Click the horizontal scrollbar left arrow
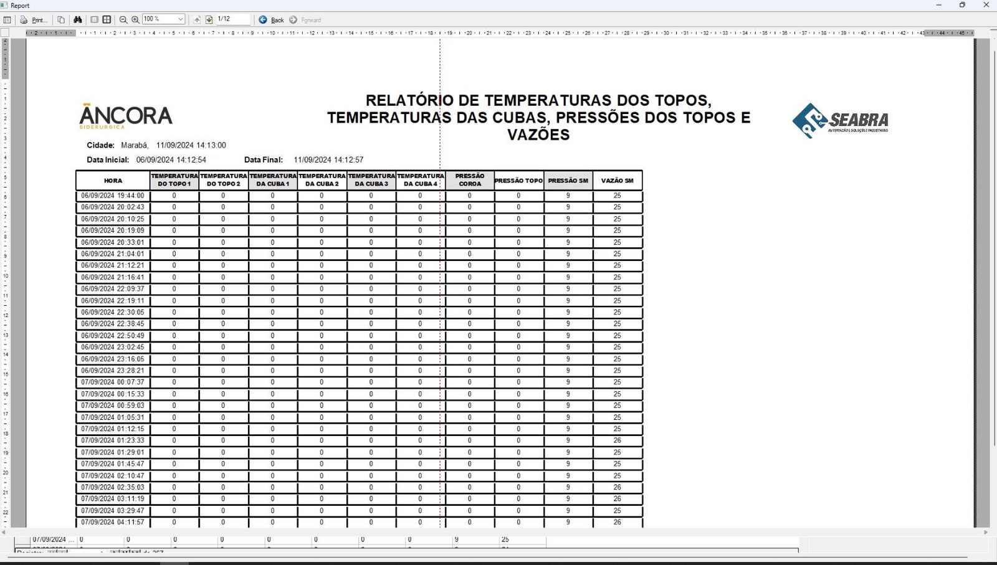The width and height of the screenshot is (997, 565). tap(4, 533)
